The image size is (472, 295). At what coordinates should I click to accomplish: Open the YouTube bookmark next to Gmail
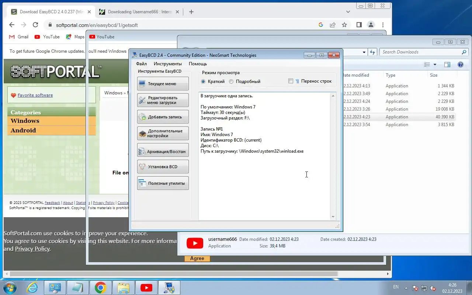(47, 37)
